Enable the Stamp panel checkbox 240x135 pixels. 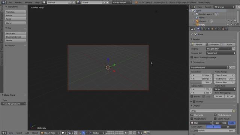[194, 102]
